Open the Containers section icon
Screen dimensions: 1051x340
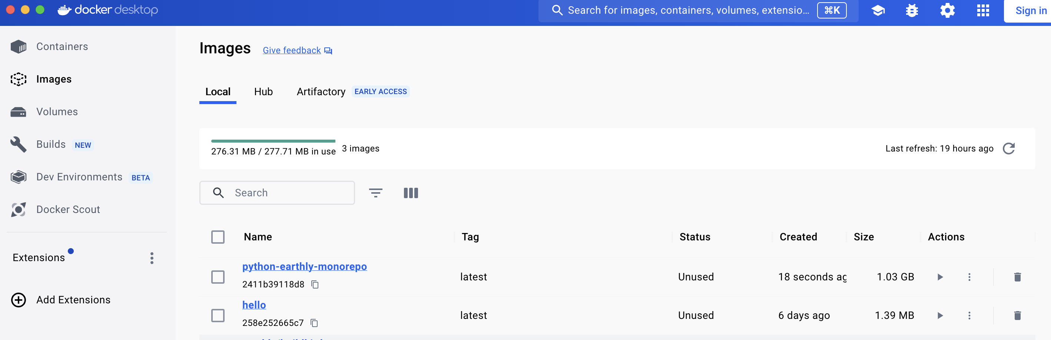pos(19,46)
